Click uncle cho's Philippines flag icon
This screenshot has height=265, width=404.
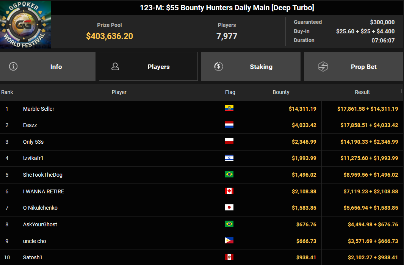click(229, 240)
